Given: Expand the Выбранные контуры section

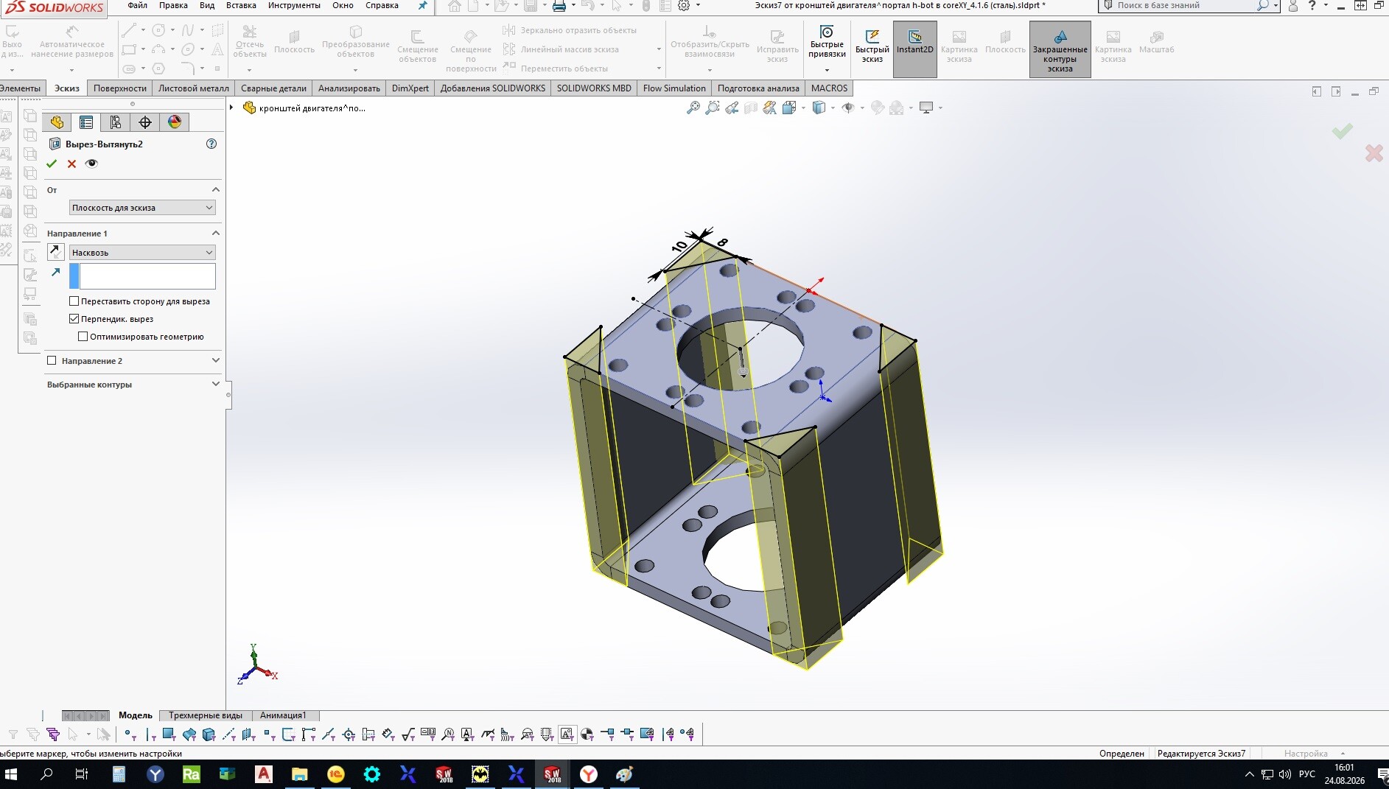Looking at the screenshot, I should [215, 385].
